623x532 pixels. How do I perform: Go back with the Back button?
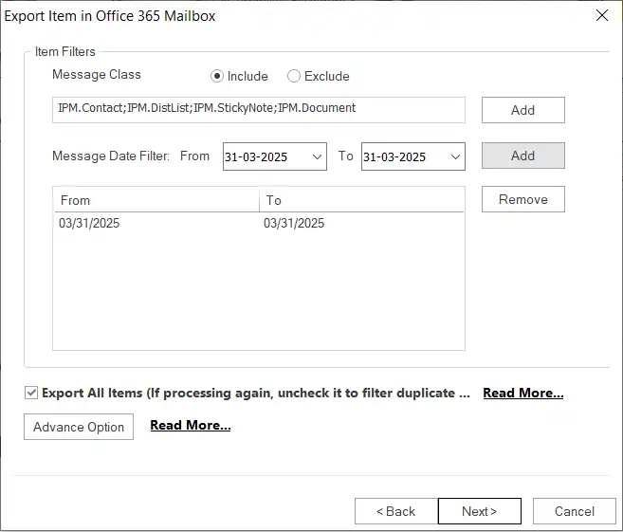(x=396, y=511)
